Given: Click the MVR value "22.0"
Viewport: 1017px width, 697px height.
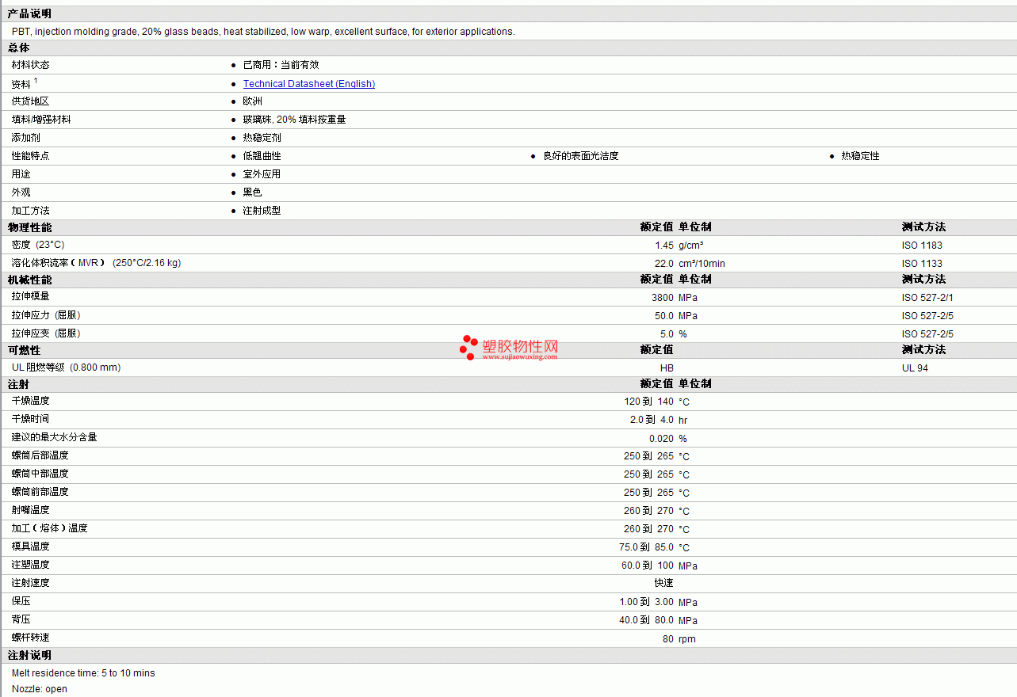Looking at the screenshot, I should click(x=664, y=264).
